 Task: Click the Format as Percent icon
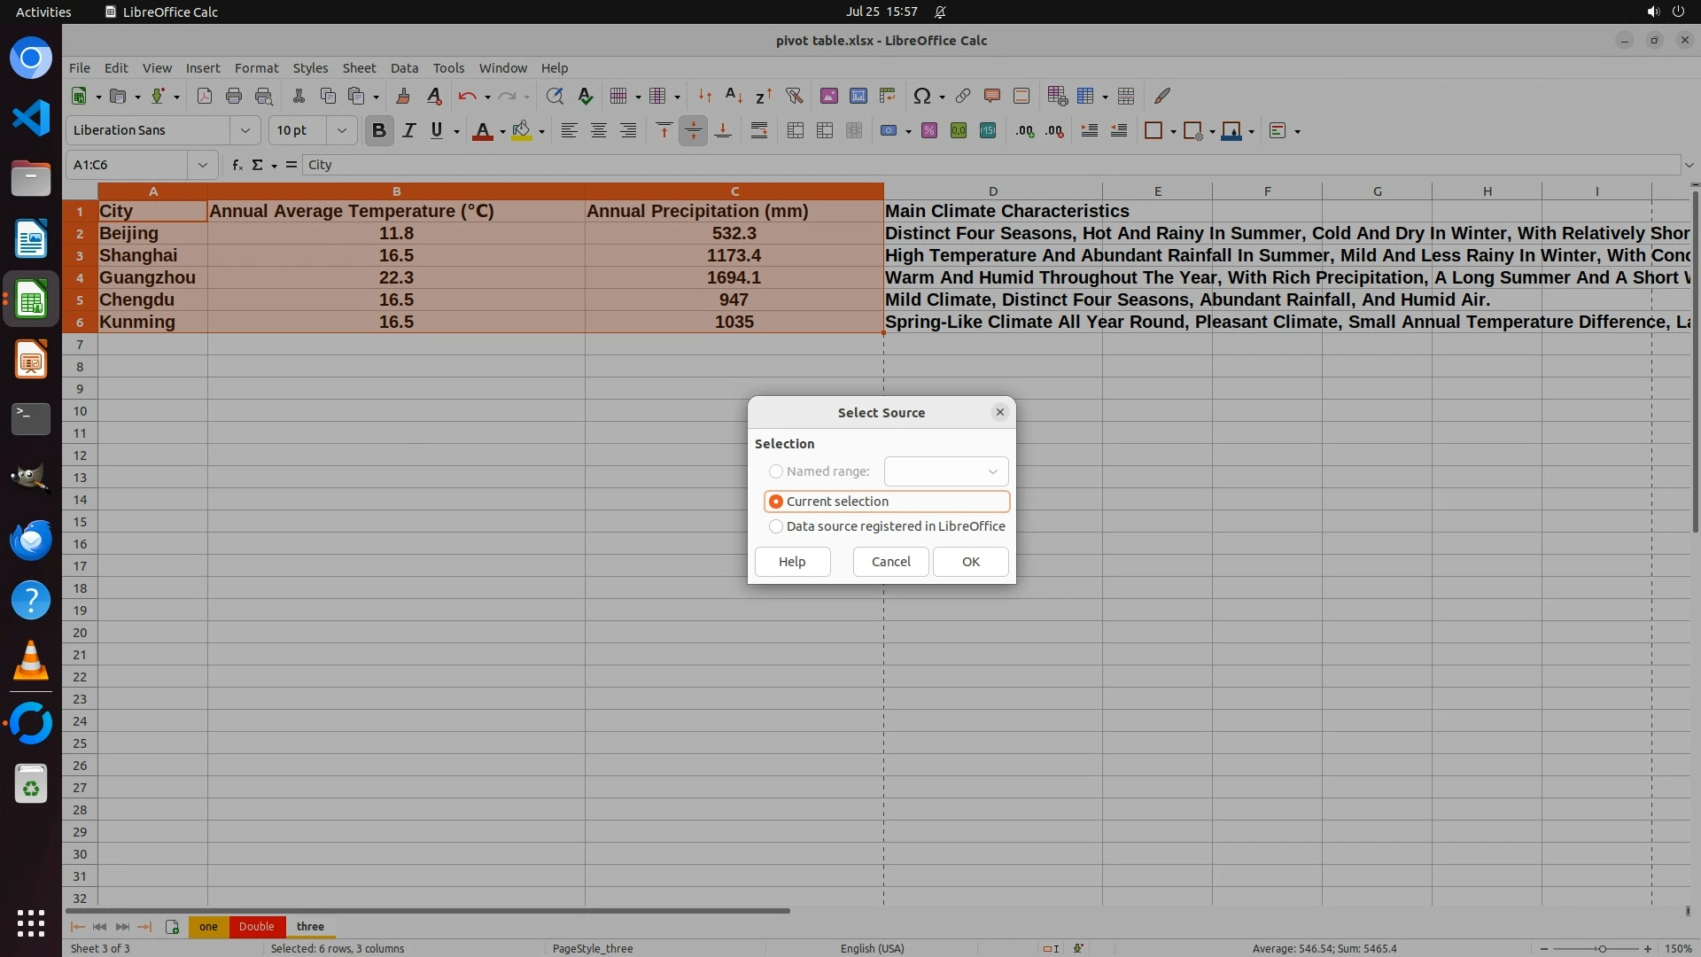(x=928, y=130)
